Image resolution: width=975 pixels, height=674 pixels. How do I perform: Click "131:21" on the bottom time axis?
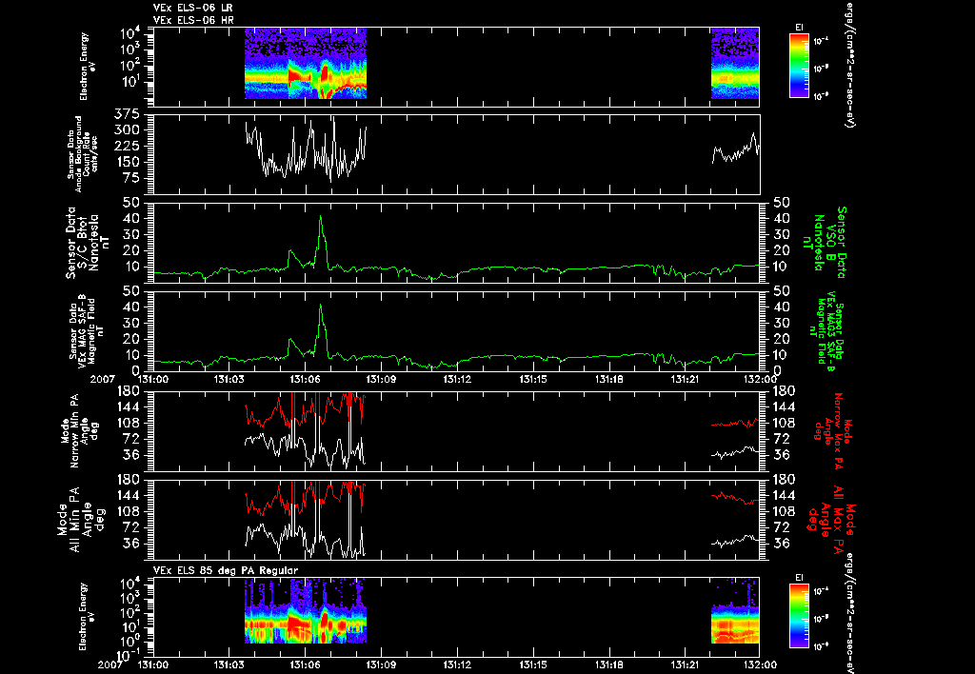pos(684,664)
